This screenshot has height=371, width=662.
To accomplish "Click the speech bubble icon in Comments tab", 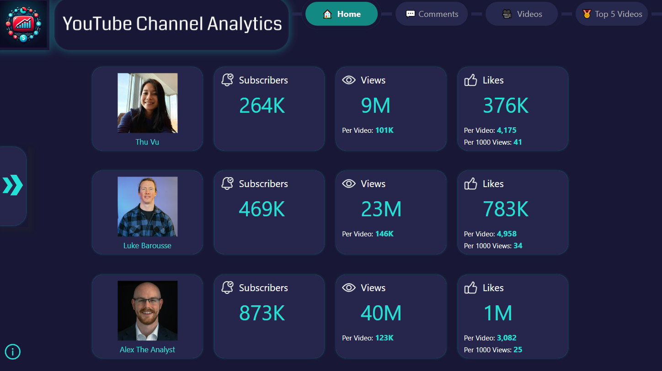I will click(x=411, y=14).
